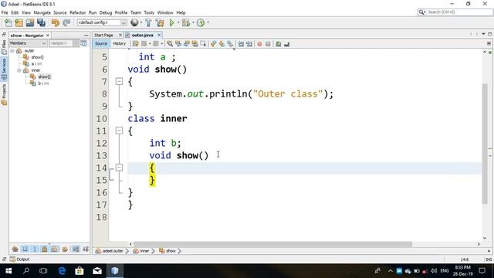Jump to the next bookmark
The width and height of the screenshot is (494, 278).
click(x=222, y=44)
